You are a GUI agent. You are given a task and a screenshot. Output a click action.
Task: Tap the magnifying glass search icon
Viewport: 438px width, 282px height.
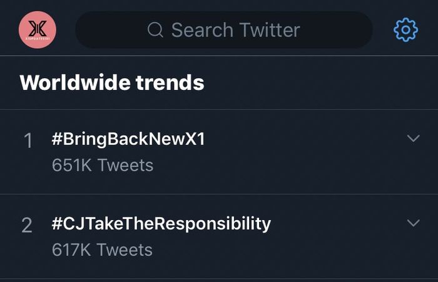coord(155,30)
